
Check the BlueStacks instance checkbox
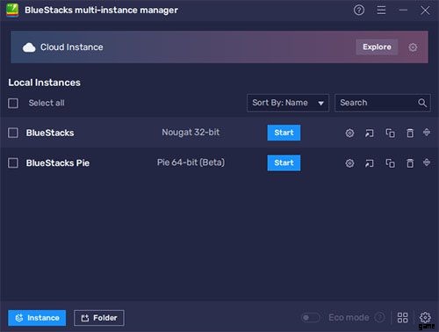[x=13, y=133]
